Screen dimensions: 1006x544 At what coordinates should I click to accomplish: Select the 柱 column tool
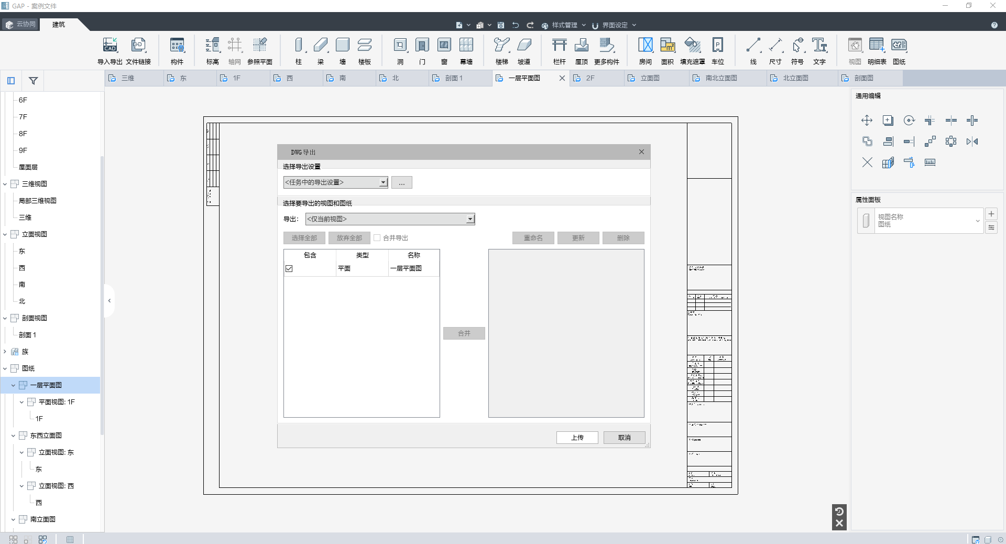(299, 51)
